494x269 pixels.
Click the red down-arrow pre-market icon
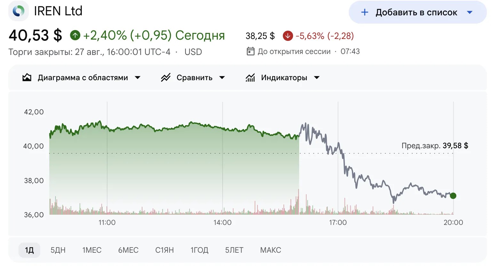[x=288, y=36]
